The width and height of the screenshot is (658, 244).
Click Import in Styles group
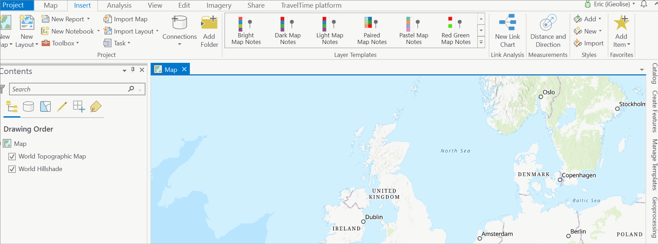[x=588, y=43]
